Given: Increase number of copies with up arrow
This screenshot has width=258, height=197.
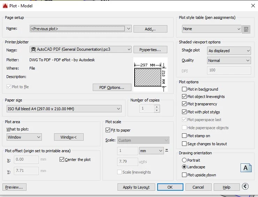Looking at the screenshot, I should [157, 107].
